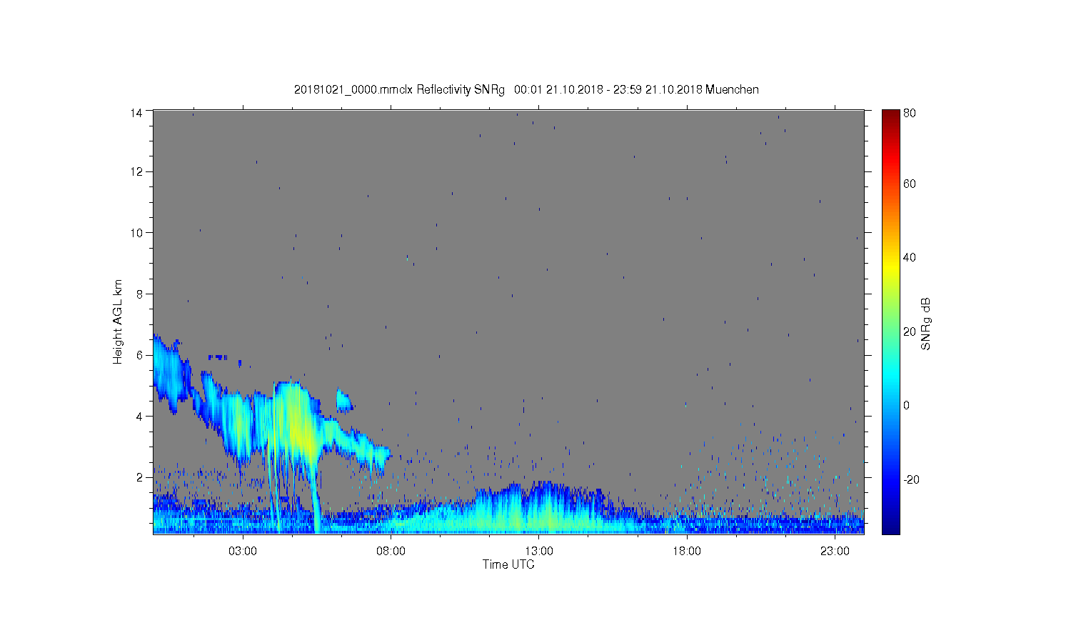
Task: Click the height tick label 8
Action: 139,294
